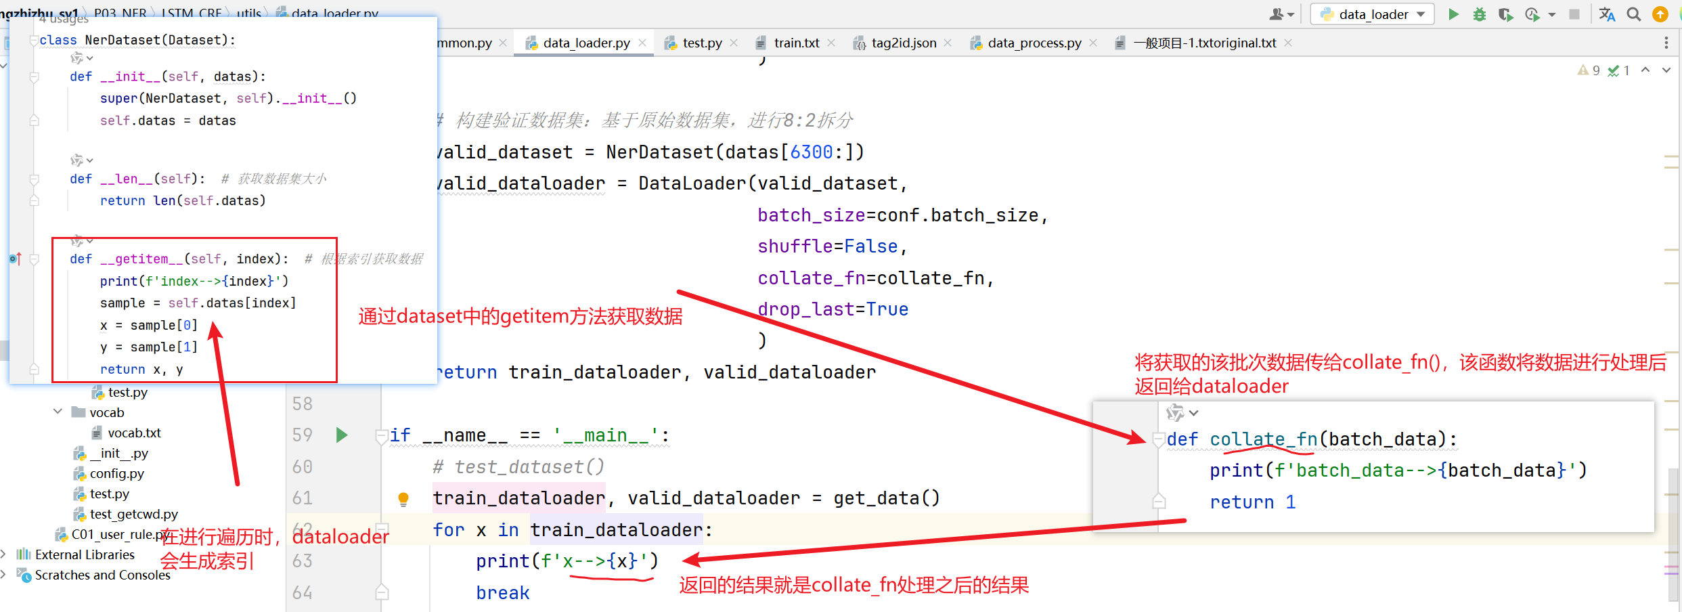Close the tag2id.json tab
This screenshot has height=612, width=1682.
point(948,43)
